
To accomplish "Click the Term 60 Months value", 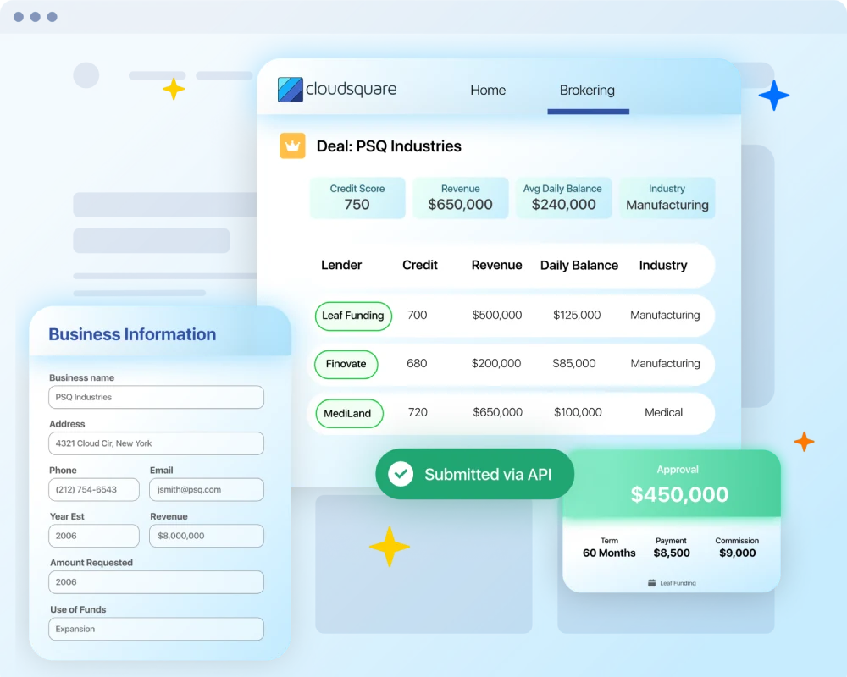I will click(x=609, y=553).
